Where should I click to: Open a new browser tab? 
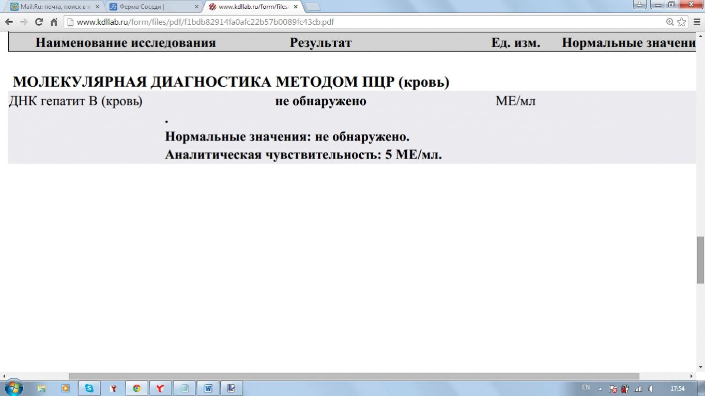click(313, 7)
